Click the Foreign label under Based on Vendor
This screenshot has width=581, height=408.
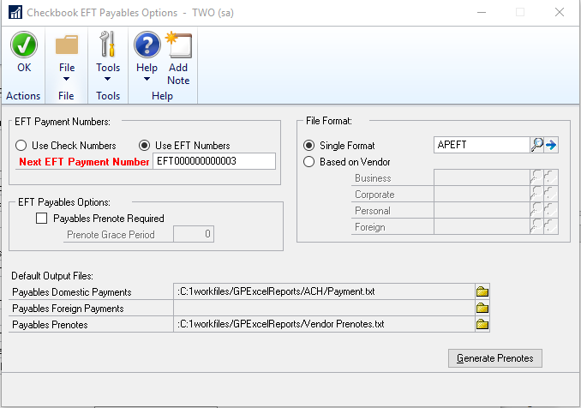pyautogui.click(x=370, y=227)
